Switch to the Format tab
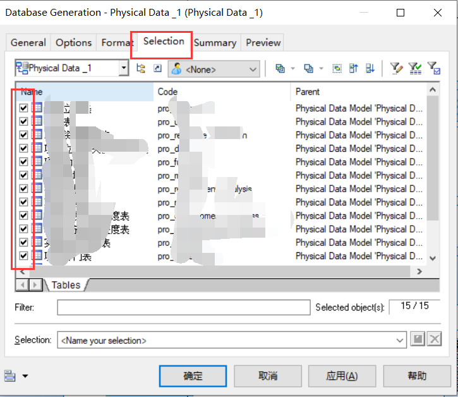The height and width of the screenshot is (397, 458). pos(116,43)
